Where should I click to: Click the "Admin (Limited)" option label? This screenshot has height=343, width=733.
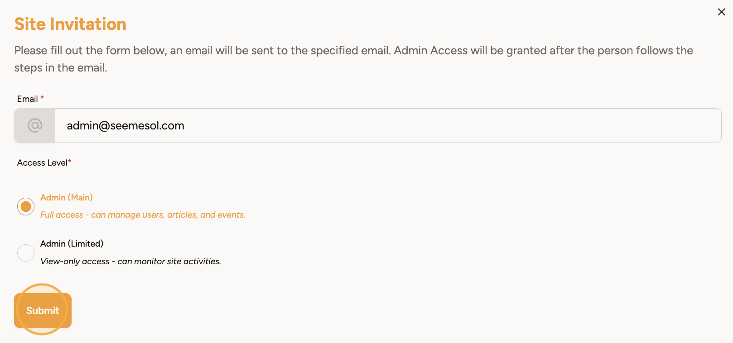(72, 244)
